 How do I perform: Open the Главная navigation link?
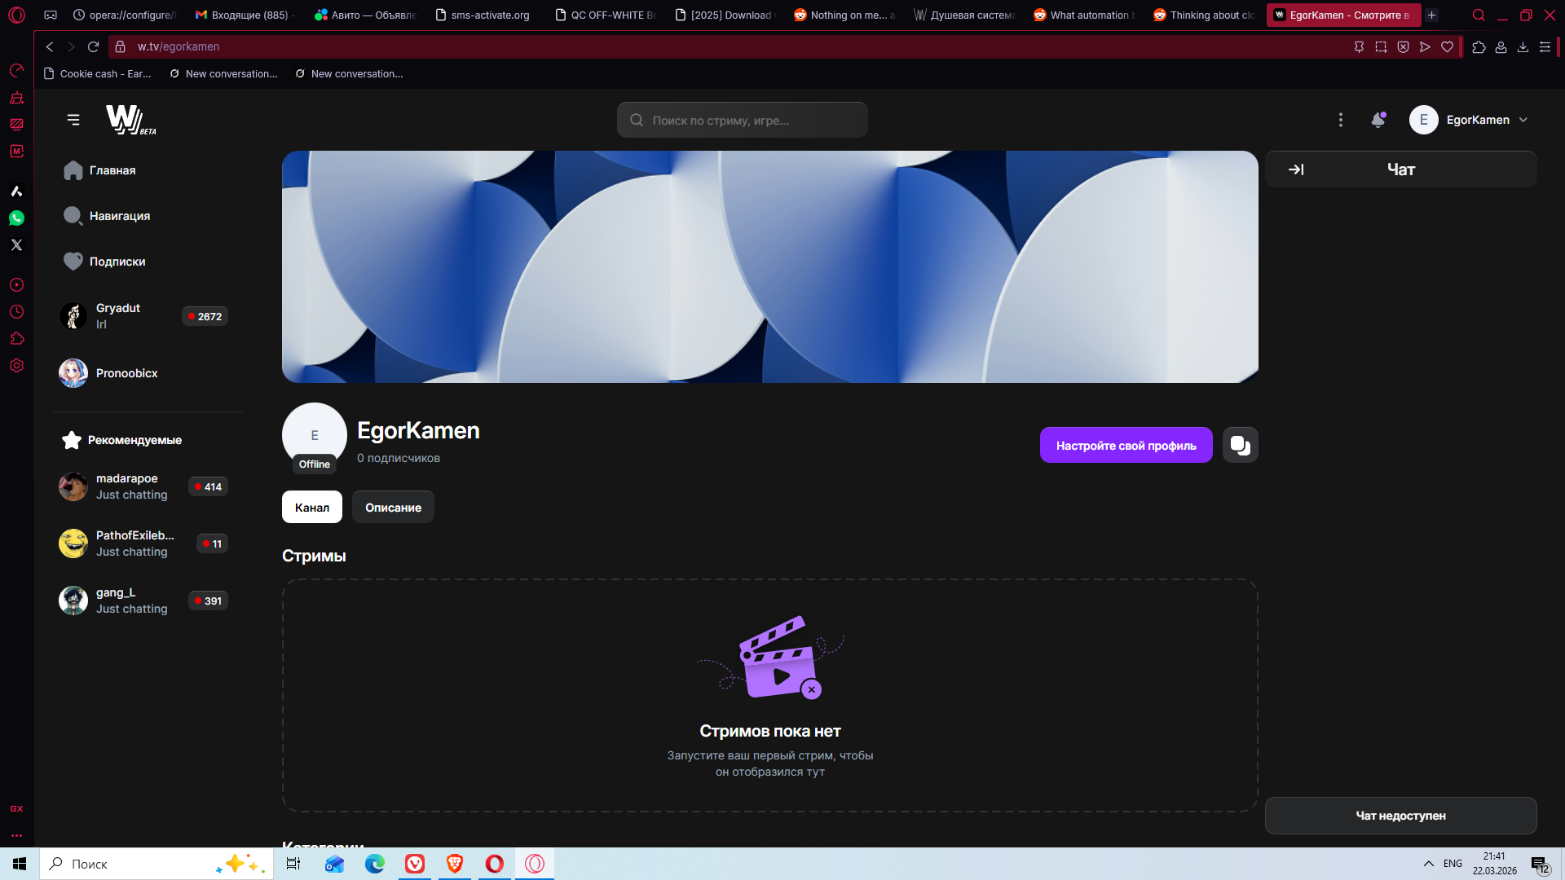click(112, 170)
